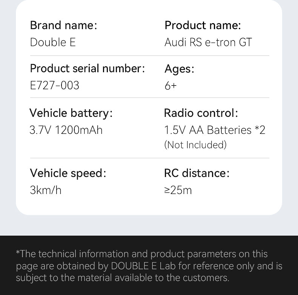
Task: Select the "Audi RS e-tron GT" text
Action: tap(208, 42)
